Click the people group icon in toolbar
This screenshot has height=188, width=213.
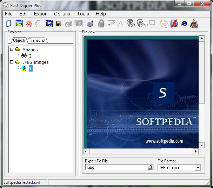(x=194, y=23)
